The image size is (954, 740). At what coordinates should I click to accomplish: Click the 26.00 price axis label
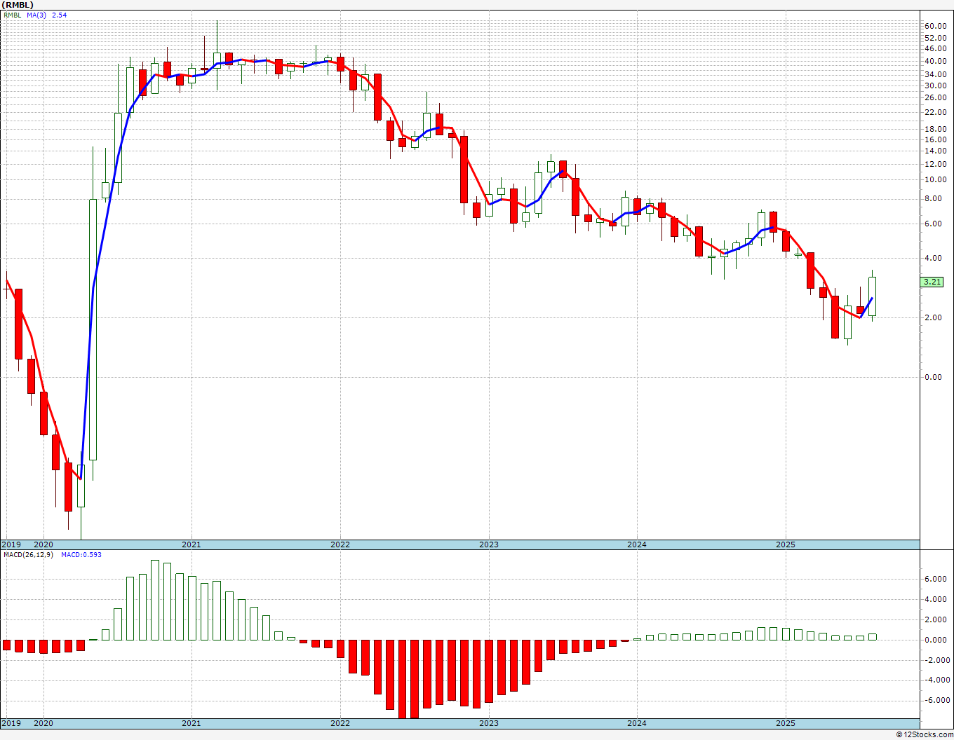coord(936,97)
